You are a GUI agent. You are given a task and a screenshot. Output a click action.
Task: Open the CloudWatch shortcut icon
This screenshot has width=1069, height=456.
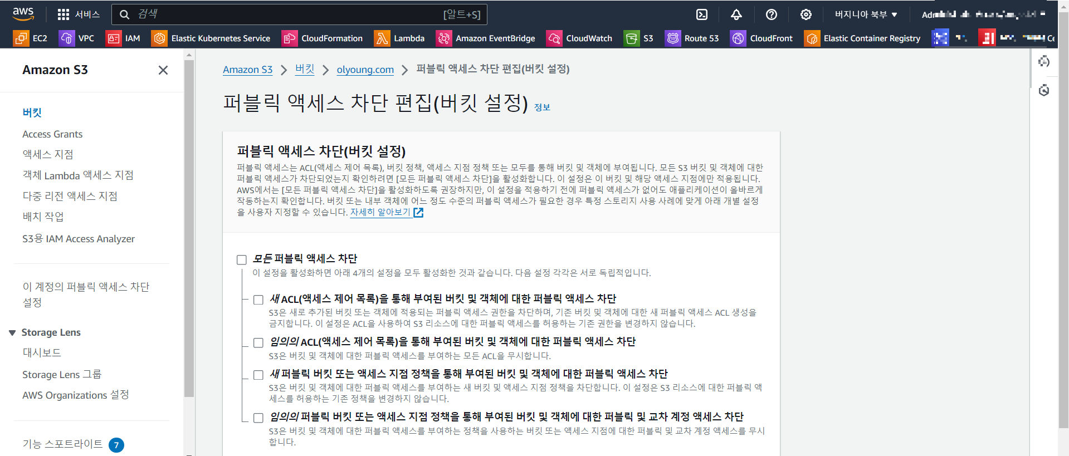[554, 38]
